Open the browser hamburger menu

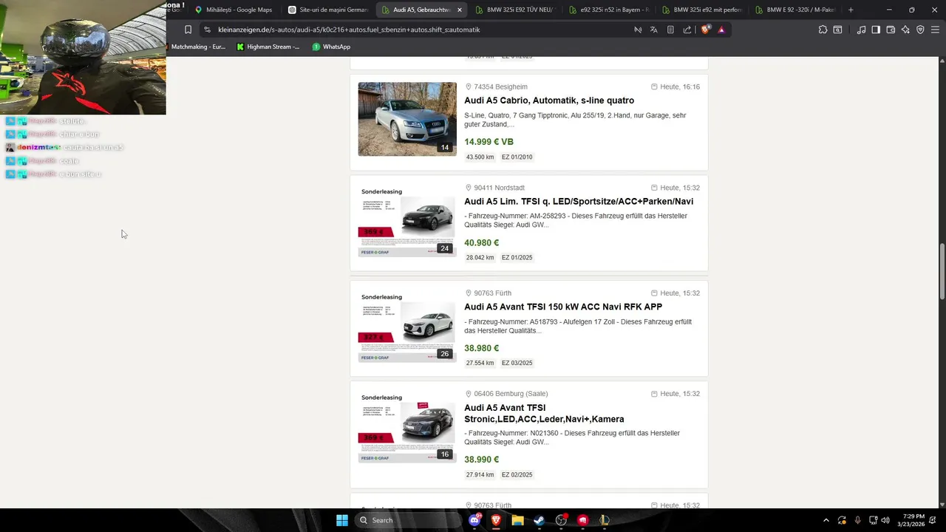[x=935, y=30]
